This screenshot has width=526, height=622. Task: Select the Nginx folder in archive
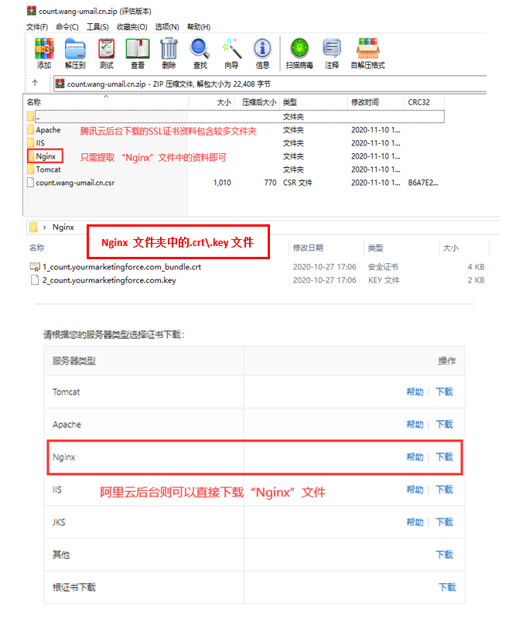pos(46,156)
